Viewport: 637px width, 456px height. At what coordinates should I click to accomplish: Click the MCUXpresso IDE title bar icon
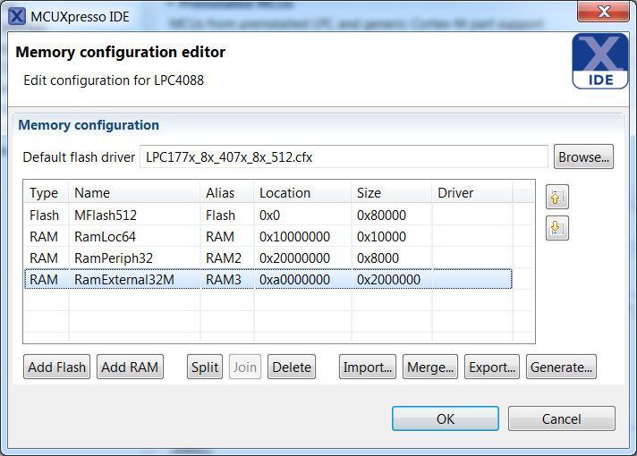[17, 17]
